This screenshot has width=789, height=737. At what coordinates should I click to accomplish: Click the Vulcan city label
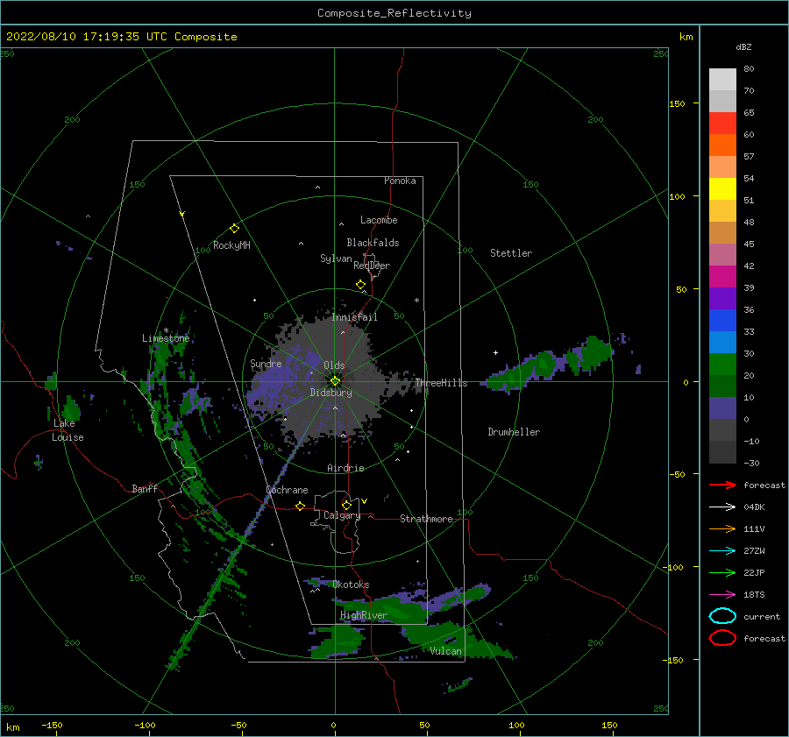point(446,651)
